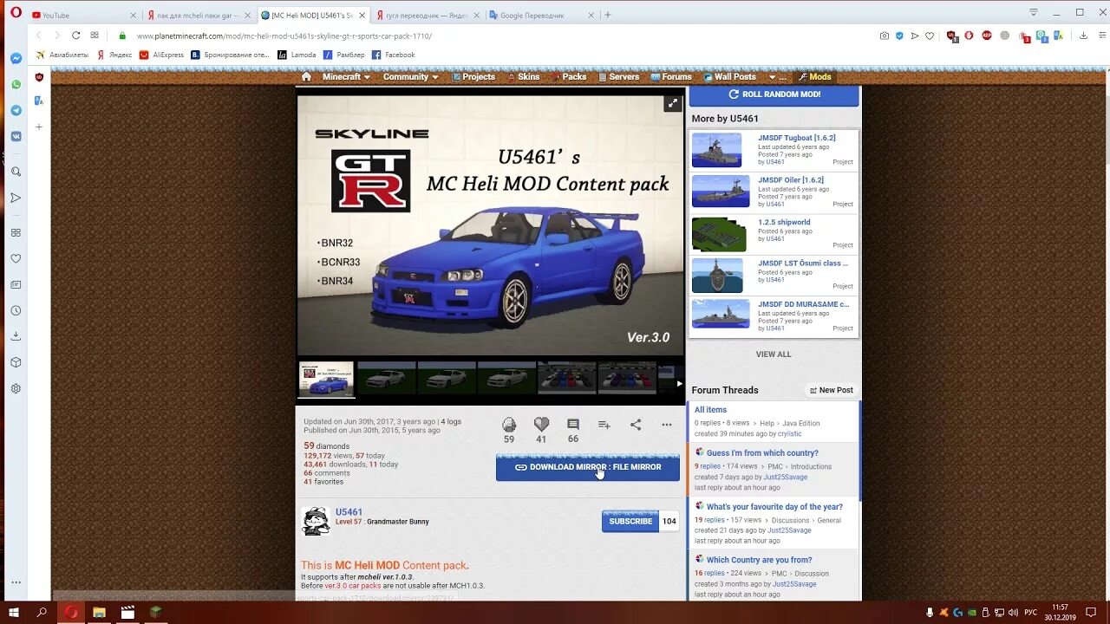1110x624 pixels.
Task: Switch to the Google Переводчик tab
Action: coord(542,15)
